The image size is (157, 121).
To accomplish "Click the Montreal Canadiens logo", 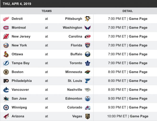I will point(6,28).
